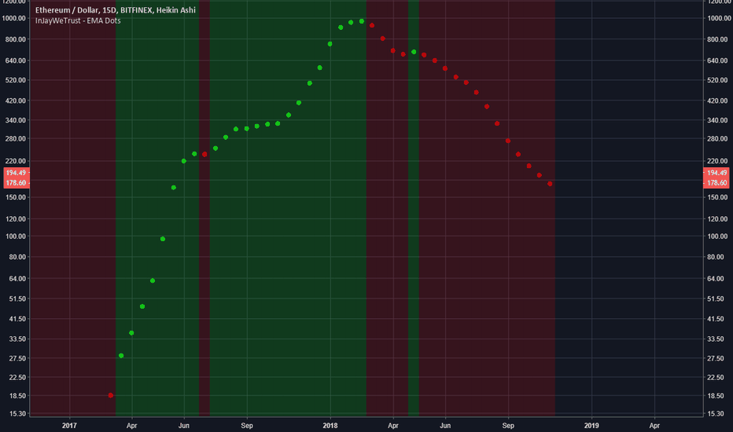Click 520.00 on the right price axis
Image resolution: width=733 pixels, height=432 pixels.
point(717,80)
